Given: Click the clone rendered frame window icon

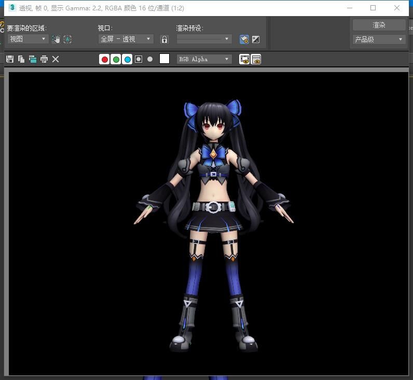Looking at the screenshot, I should point(33,59).
